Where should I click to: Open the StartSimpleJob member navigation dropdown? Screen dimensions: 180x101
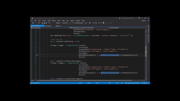(127, 28)
